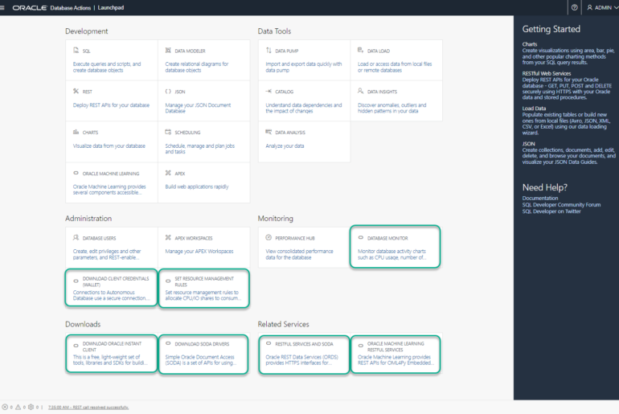Click the Download Client Credentials icon
Screen dimensions: 619x414
coord(76,281)
